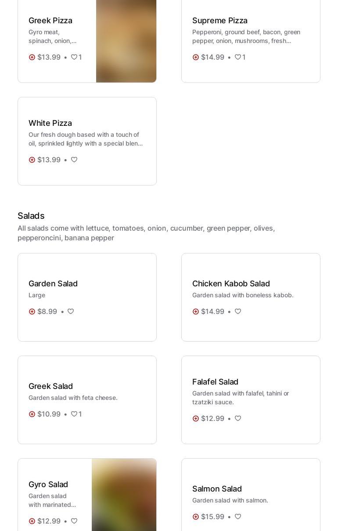The height and width of the screenshot is (531, 338).
Task: Click the plus icon for Gyro Salad
Action: (32, 521)
